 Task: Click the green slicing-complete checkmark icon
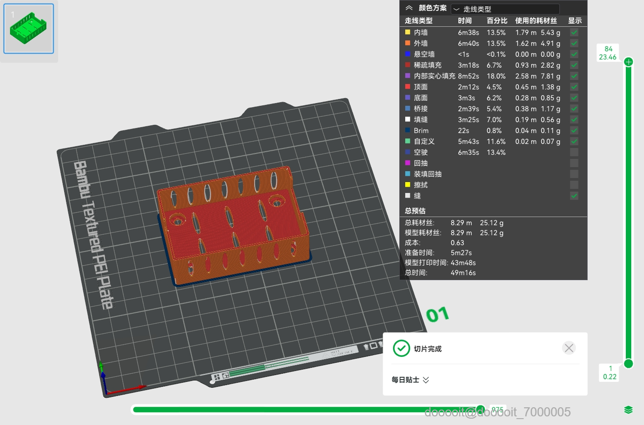pos(402,348)
